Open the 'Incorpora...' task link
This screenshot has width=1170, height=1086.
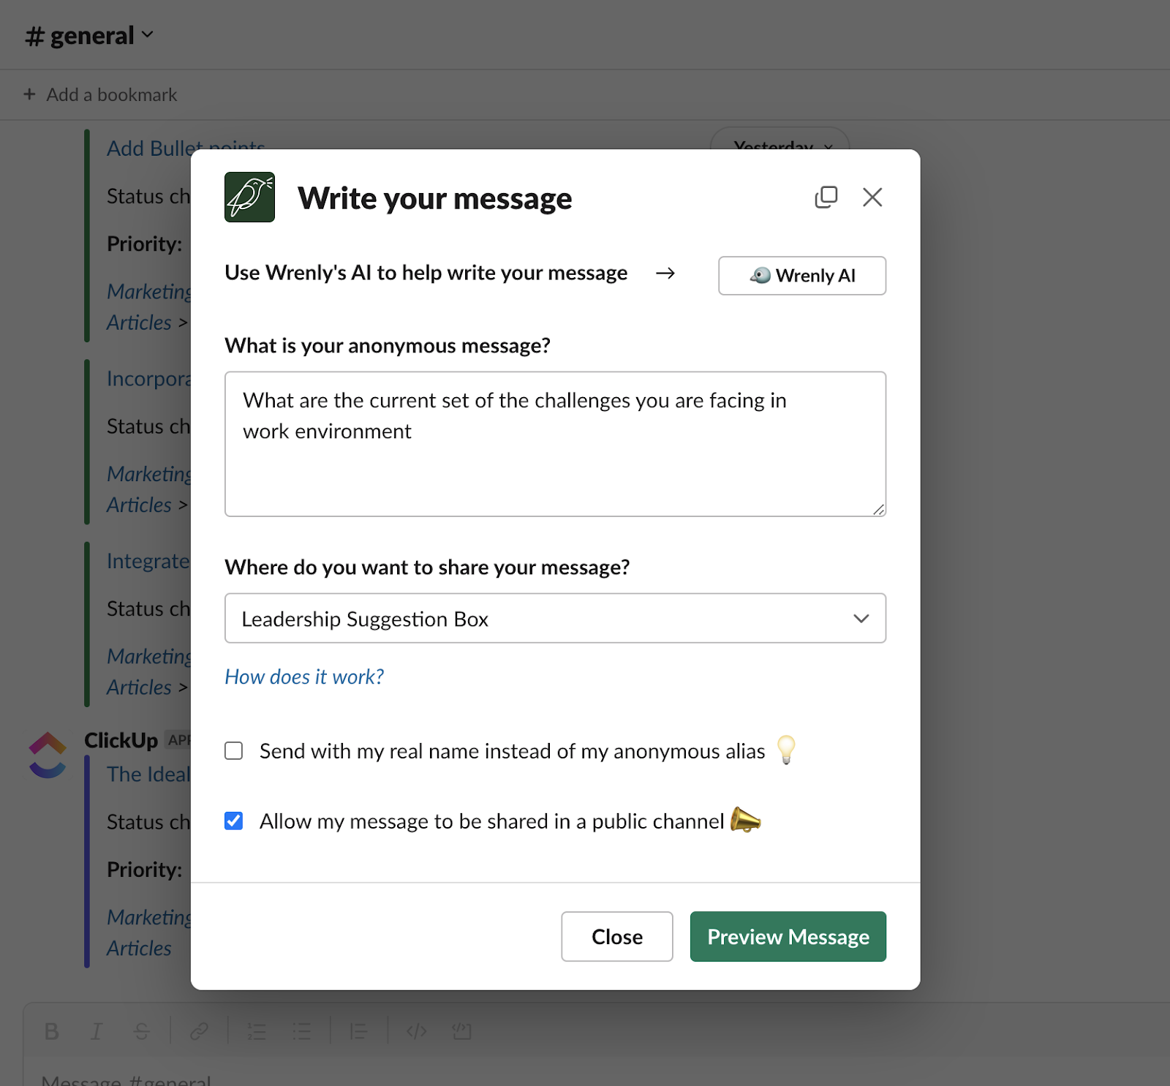pyautogui.click(x=148, y=379)
